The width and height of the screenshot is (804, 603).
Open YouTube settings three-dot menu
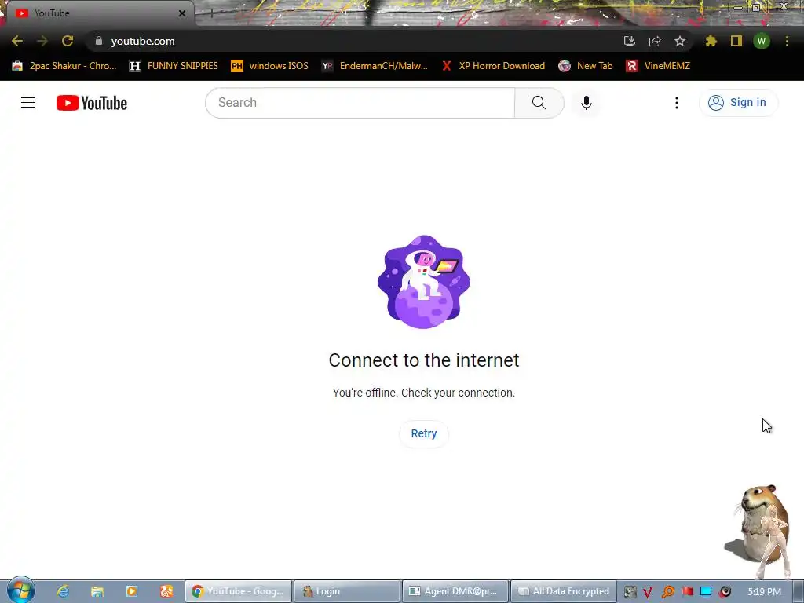pyautogui.click(x=677, y=103)
